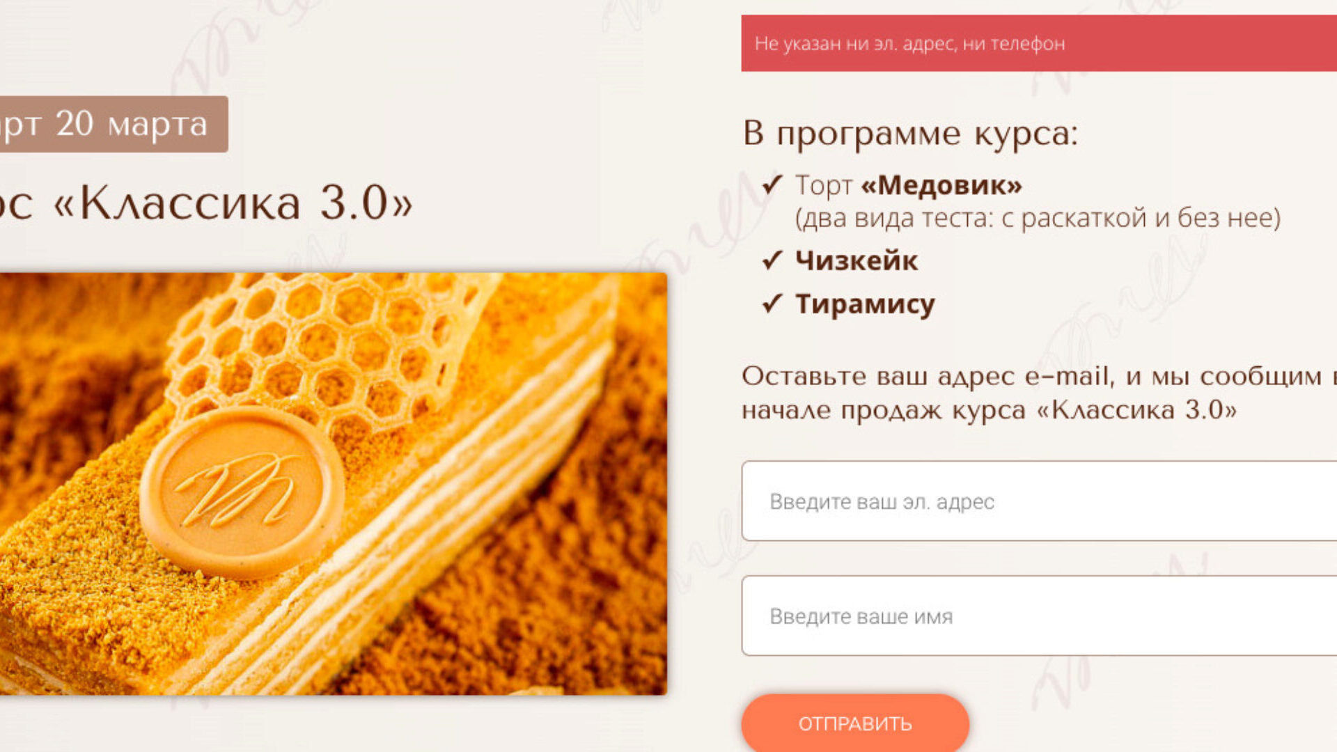Click the Чизкейк list item
This screenshot has width=1337, height=752.
coord(857,260)
